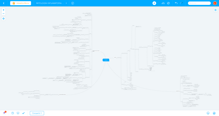
Task: Click the search input field
Action: pos(200,3)
